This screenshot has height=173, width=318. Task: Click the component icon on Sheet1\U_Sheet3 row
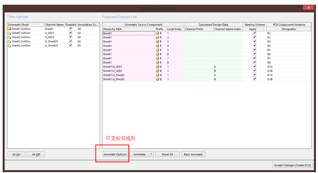coord(157,75)
